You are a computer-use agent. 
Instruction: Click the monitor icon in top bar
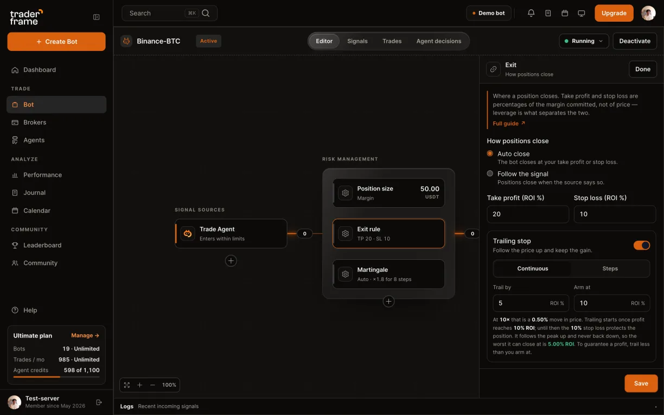click(582, 13)
